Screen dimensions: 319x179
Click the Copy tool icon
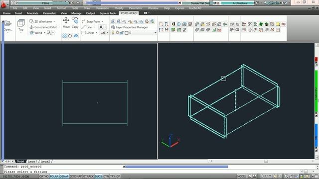click(75, 20)
